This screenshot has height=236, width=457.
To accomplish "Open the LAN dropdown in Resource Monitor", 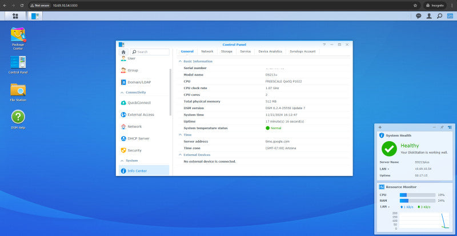I will 384,206.
